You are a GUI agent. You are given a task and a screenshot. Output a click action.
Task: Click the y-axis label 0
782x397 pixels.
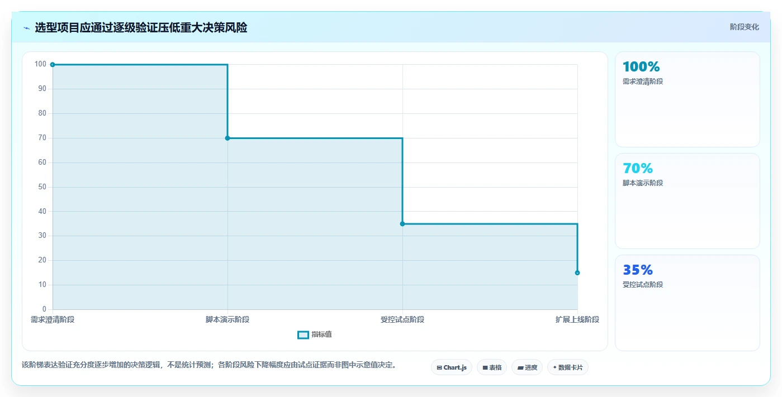pyautogui.click(x=44, y=309)
